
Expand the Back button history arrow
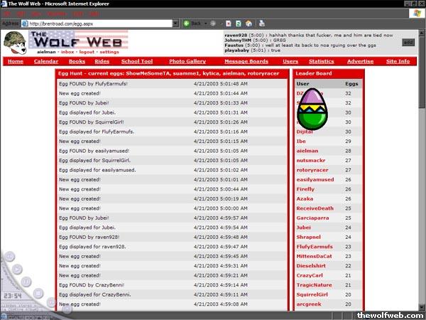pos(204,23)
